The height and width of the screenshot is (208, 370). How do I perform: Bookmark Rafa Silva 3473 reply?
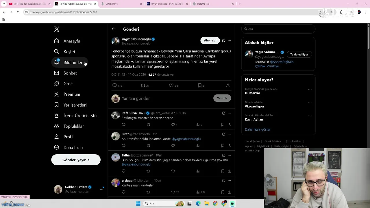pos(223,125)
